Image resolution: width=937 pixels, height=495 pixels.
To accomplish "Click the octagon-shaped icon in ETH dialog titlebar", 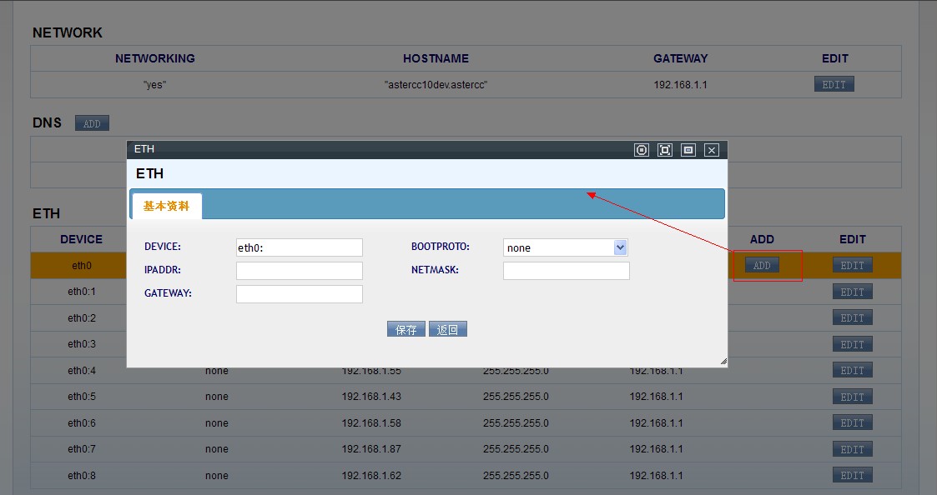I will (642, 150).
